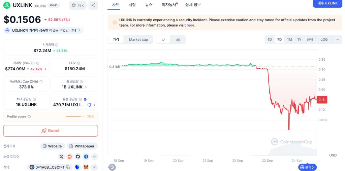
Task: Open the Facebook social link
Action: click(86, 157)
